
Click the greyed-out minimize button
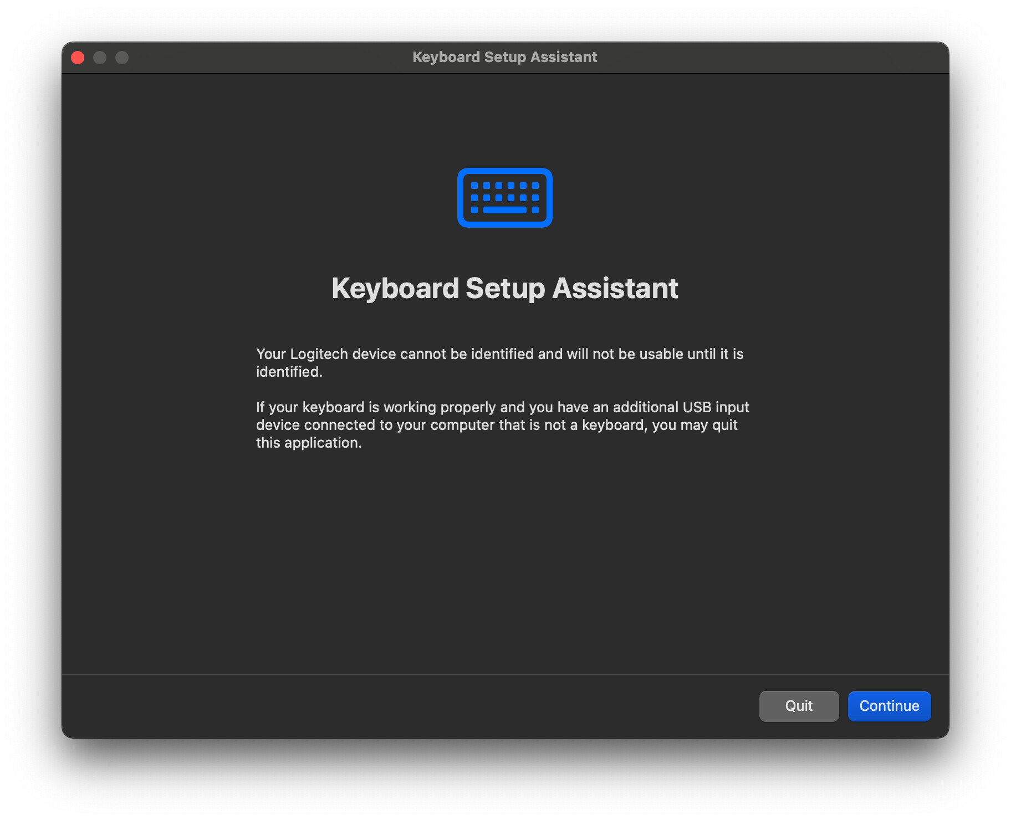pyautogui.click(x=100, y=58)
